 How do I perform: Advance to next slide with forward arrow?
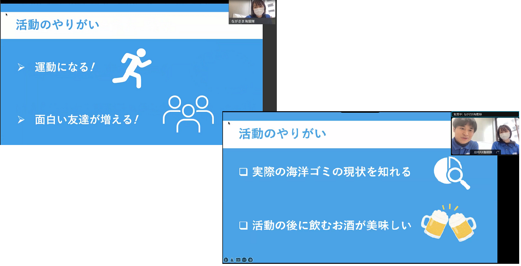(x=250, y=260)
